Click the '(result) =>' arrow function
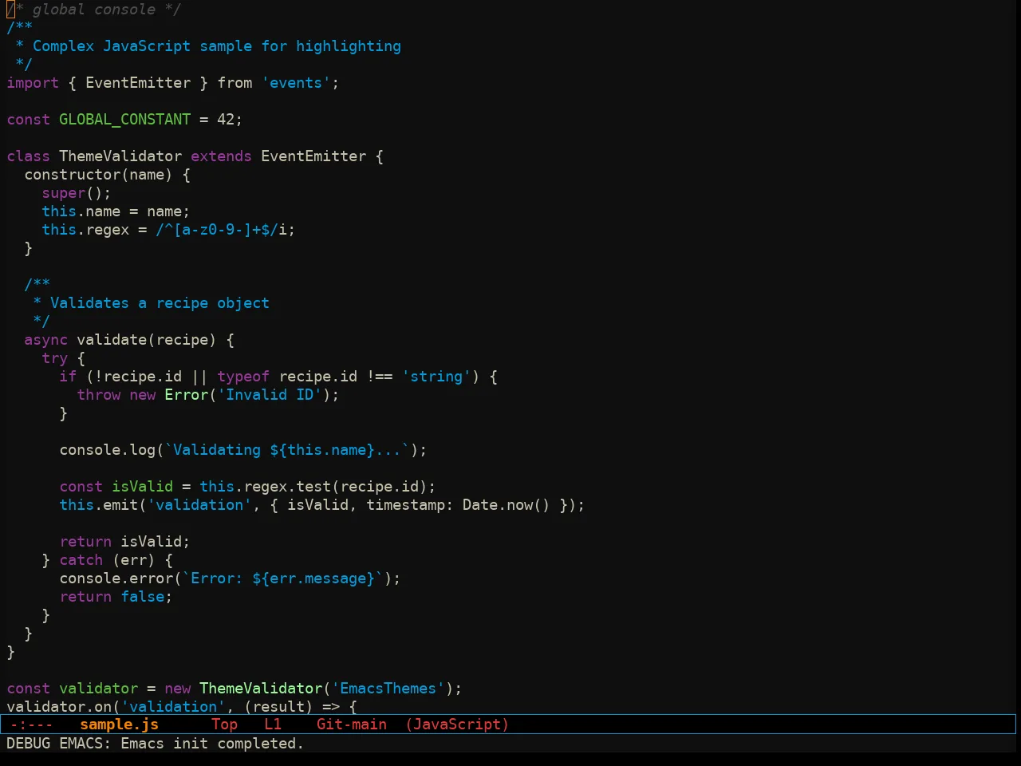Viewport: 1021px width, 766px height. click(291, 707)
